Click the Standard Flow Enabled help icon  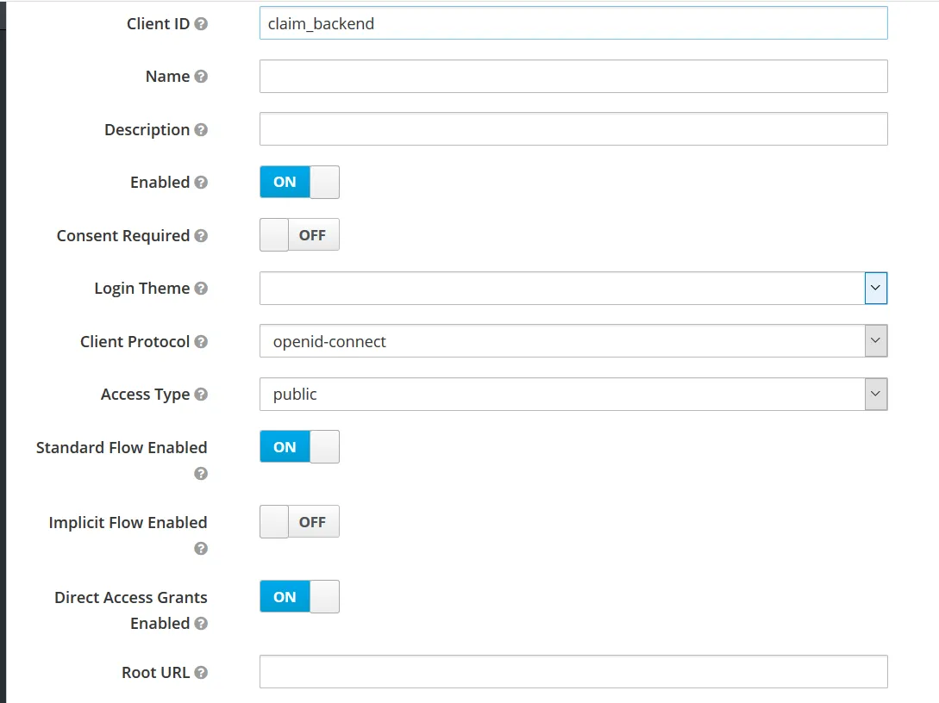coord(201,474)
